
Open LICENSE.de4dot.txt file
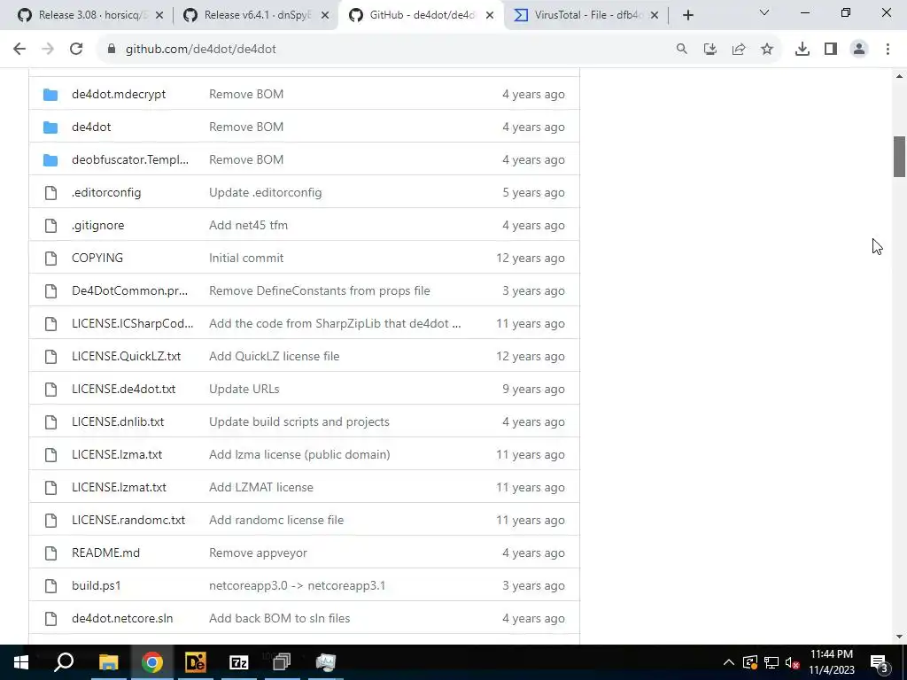124,390
